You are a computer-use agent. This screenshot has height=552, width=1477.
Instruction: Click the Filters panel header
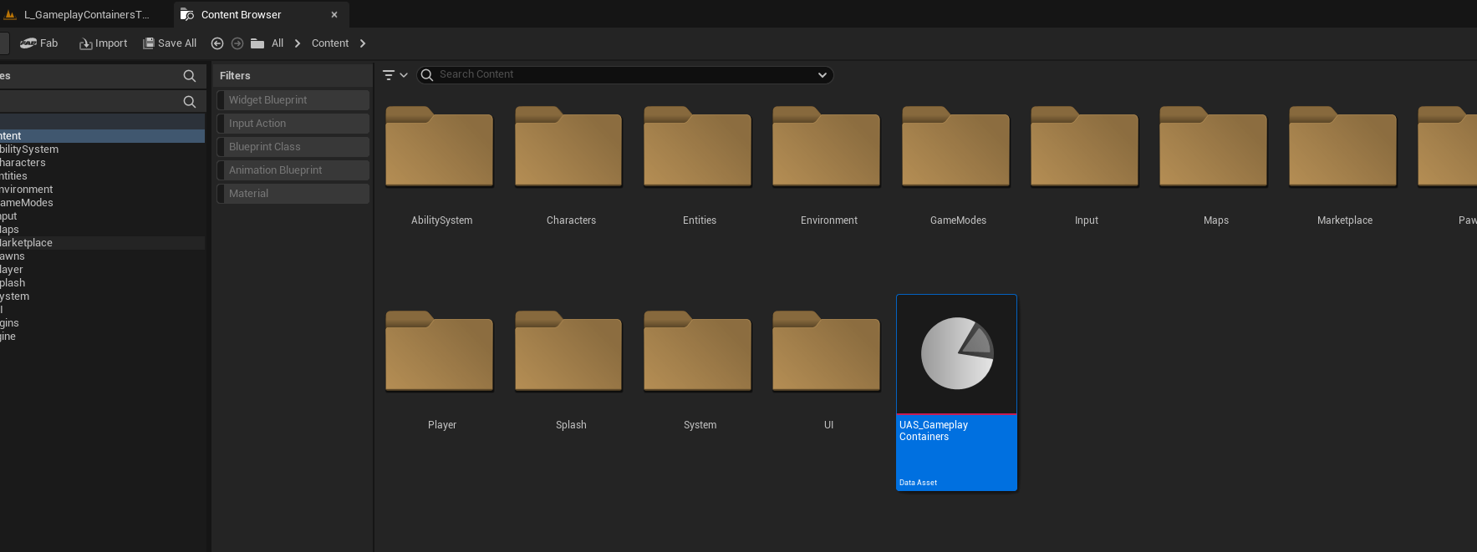(292, 76)
